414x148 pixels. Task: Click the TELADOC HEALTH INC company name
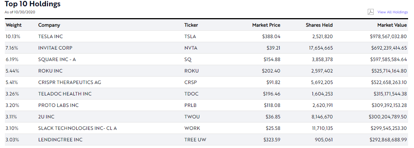click(x=65, y=94)
